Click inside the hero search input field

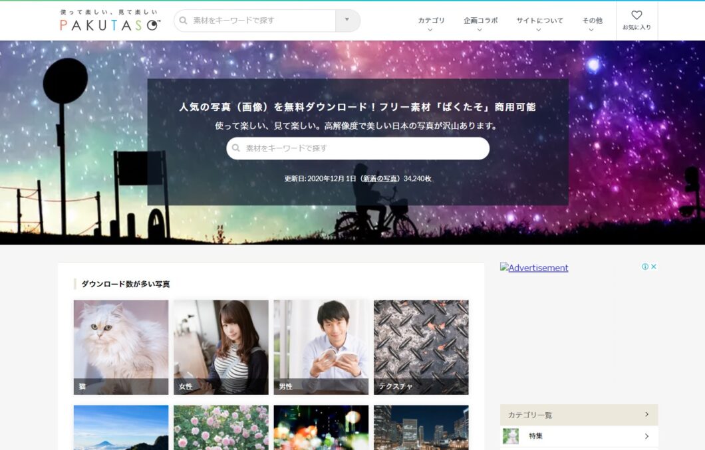click(x=359, y=148)
